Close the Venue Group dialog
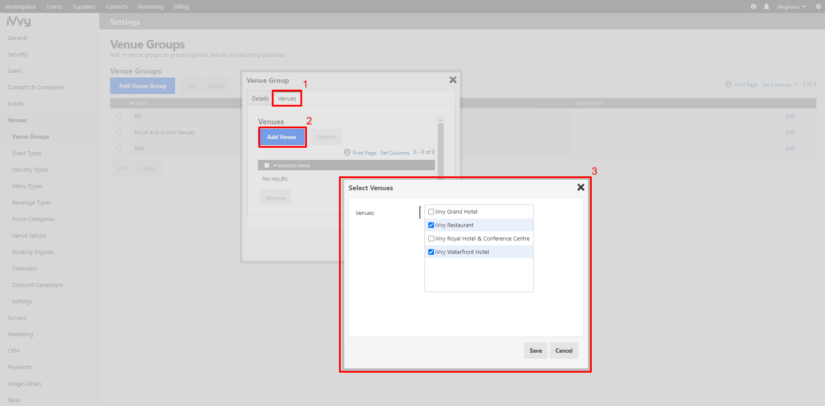The width and height of the screenshot is (825, 406). 453,80
